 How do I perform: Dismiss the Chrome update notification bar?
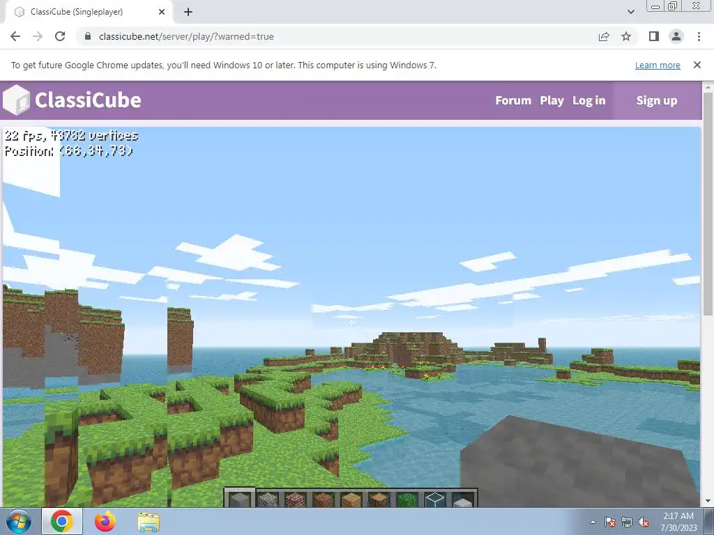697,65
